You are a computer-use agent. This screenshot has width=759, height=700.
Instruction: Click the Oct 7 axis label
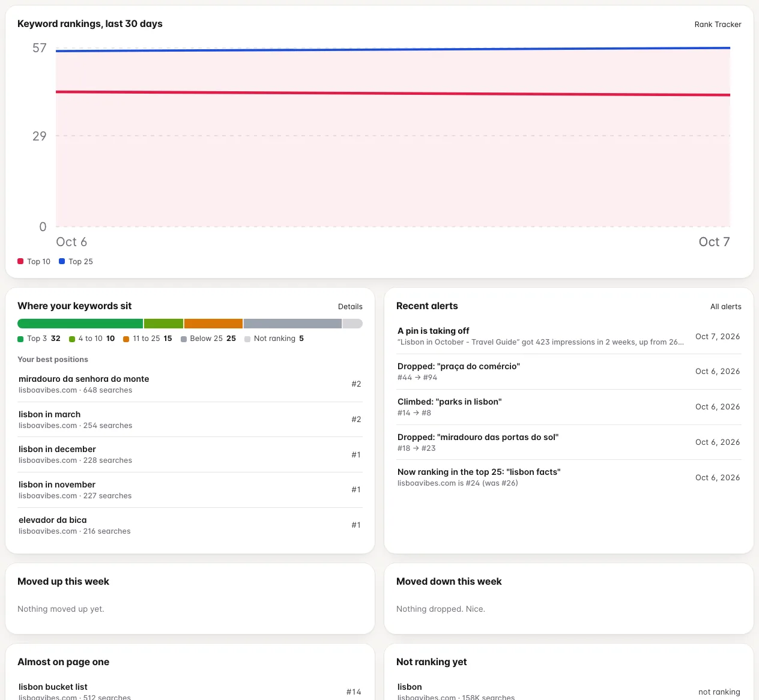(x=714, y=242)
